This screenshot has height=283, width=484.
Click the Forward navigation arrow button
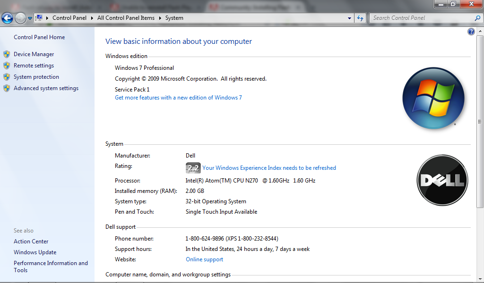20,18
